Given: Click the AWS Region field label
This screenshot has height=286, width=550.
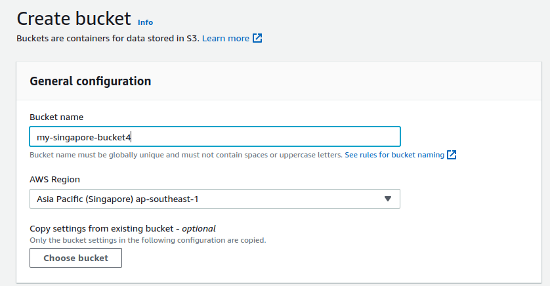Looking at the screenshot, I should (x=55, y=179).
